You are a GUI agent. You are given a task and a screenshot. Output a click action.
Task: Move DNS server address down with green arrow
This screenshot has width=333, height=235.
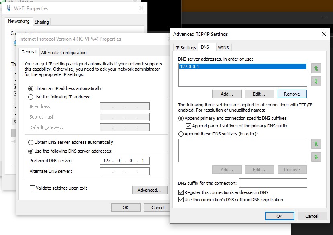pyautogui.click(x=316, y=81)
